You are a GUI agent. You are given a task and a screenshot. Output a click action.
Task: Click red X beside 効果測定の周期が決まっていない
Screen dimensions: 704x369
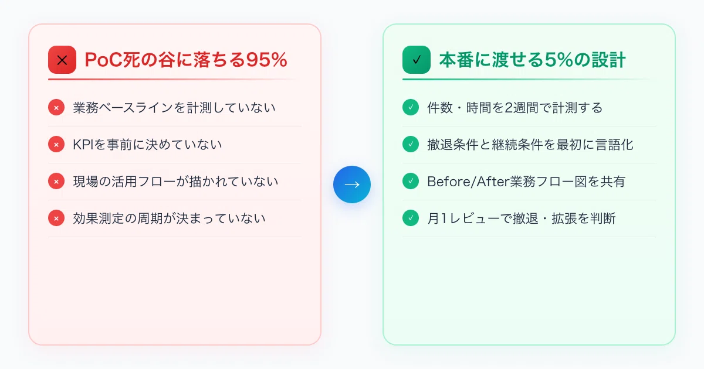point(56,218)
